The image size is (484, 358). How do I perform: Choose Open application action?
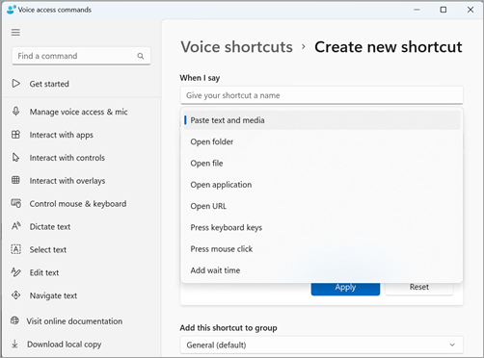click(x=322, y=185)
